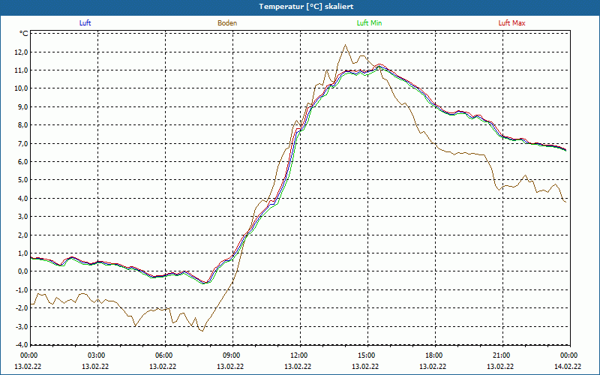Click the '°C' axis unit label
Image resolution: width=600 pixels, height=375 pixels.
click(x=24, y=34)
